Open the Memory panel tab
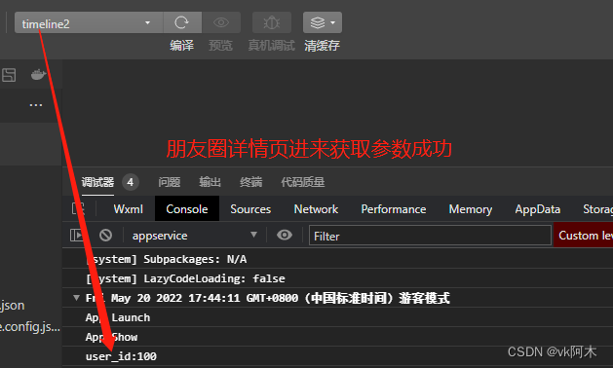Viewport: 613px width, 368px height. [471, 209]
